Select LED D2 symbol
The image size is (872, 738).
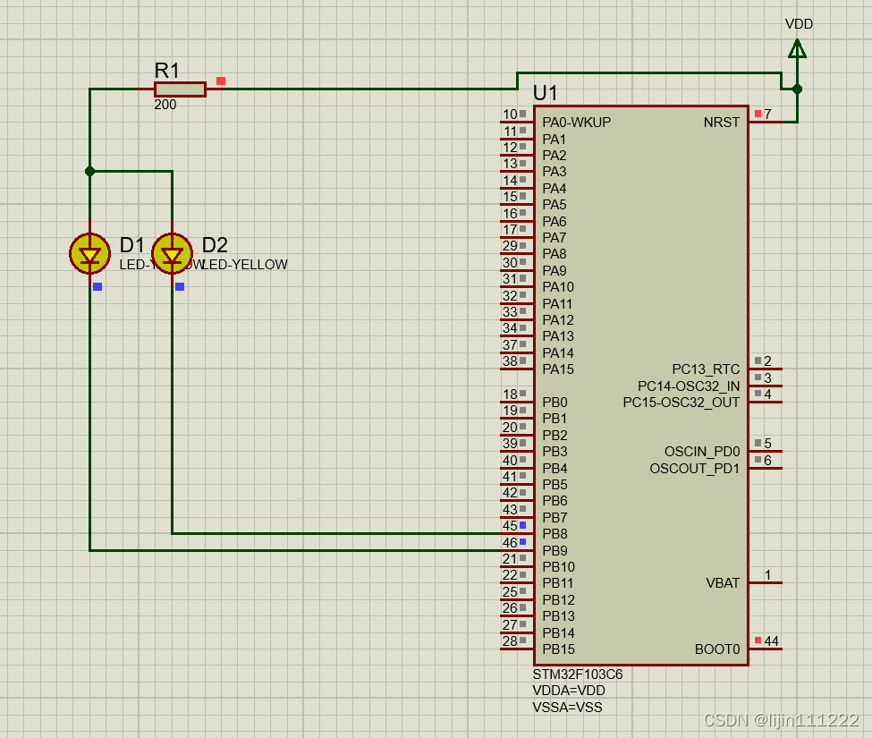tap(172, 254)
